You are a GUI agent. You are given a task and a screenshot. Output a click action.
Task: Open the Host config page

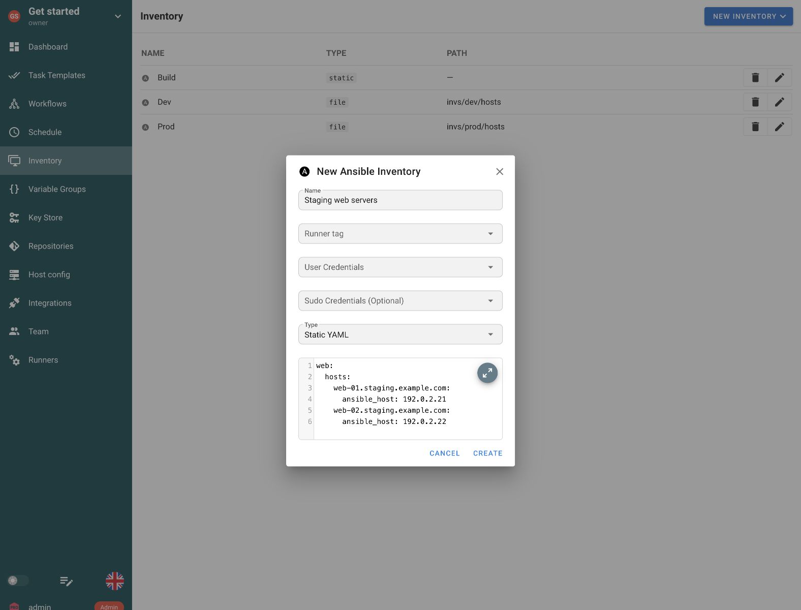click(x=66, y=274)
